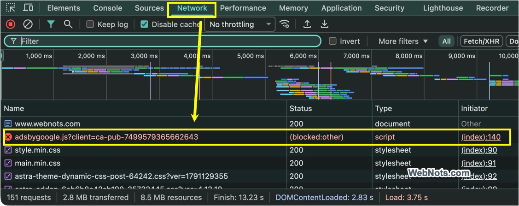Click the 'document' type cell
The image size is (519, 206).
[392, 124]
